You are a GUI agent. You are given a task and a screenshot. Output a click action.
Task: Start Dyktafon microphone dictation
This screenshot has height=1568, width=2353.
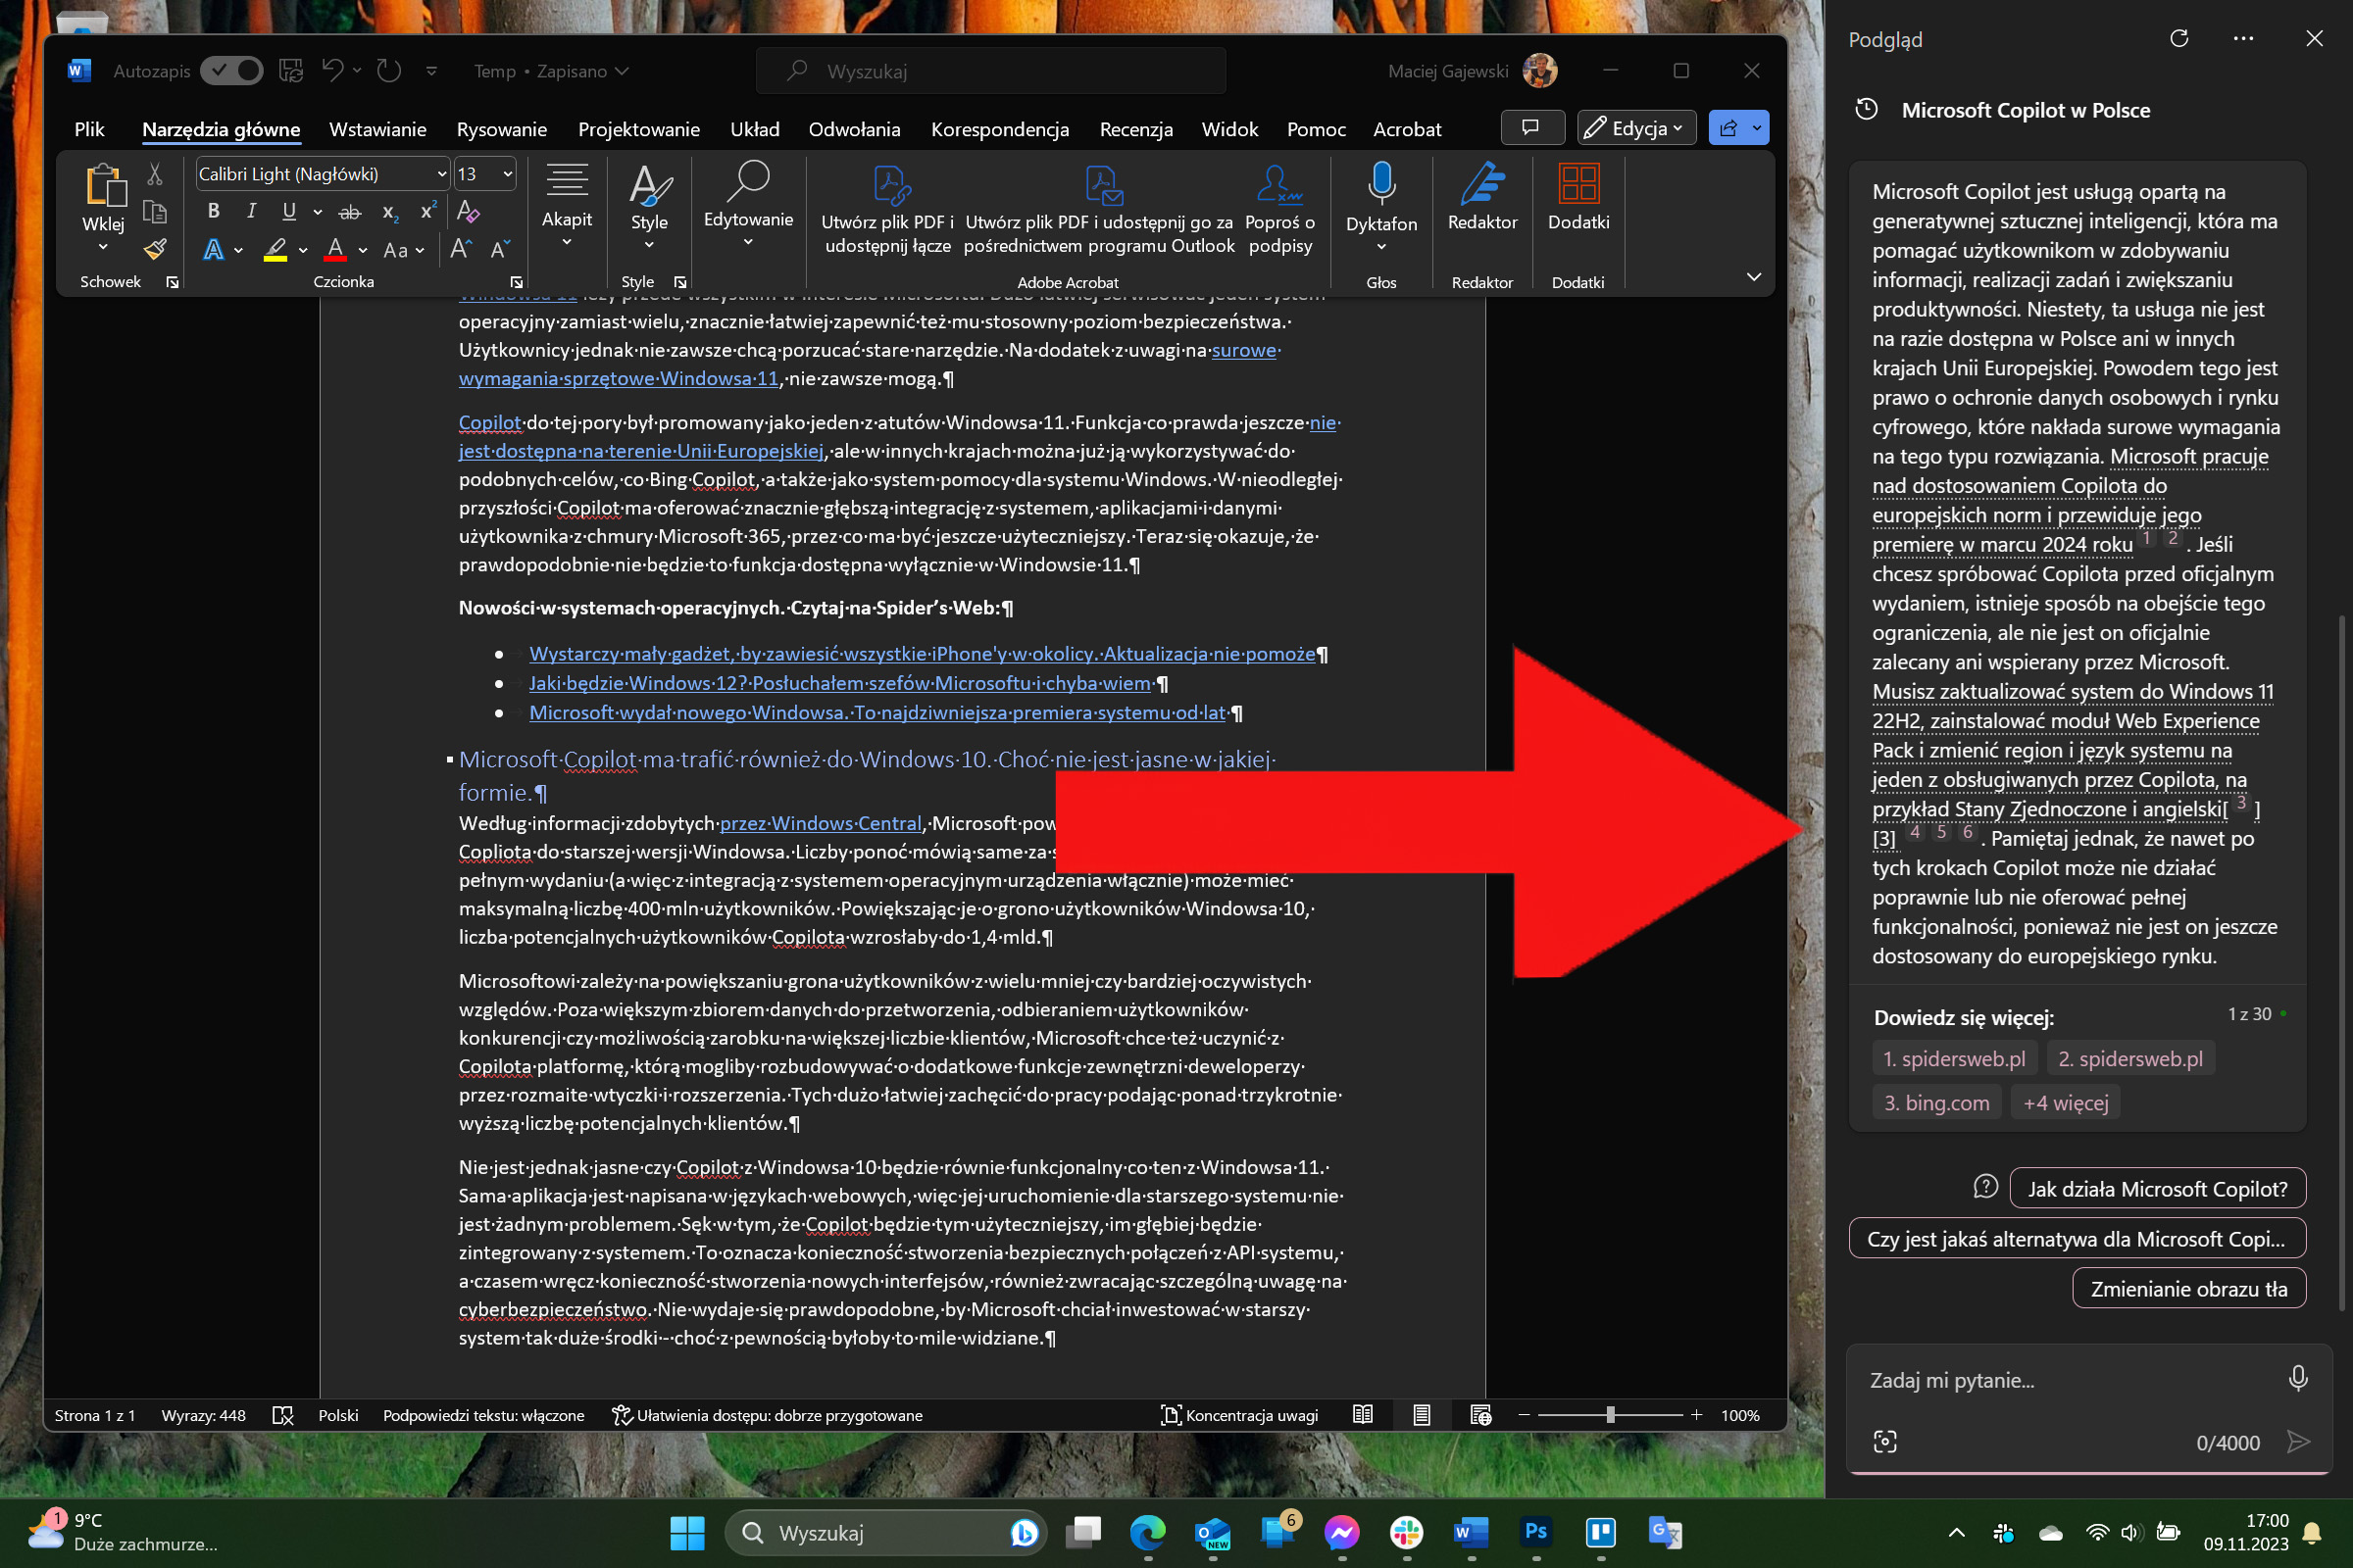tap(1380, 185)
